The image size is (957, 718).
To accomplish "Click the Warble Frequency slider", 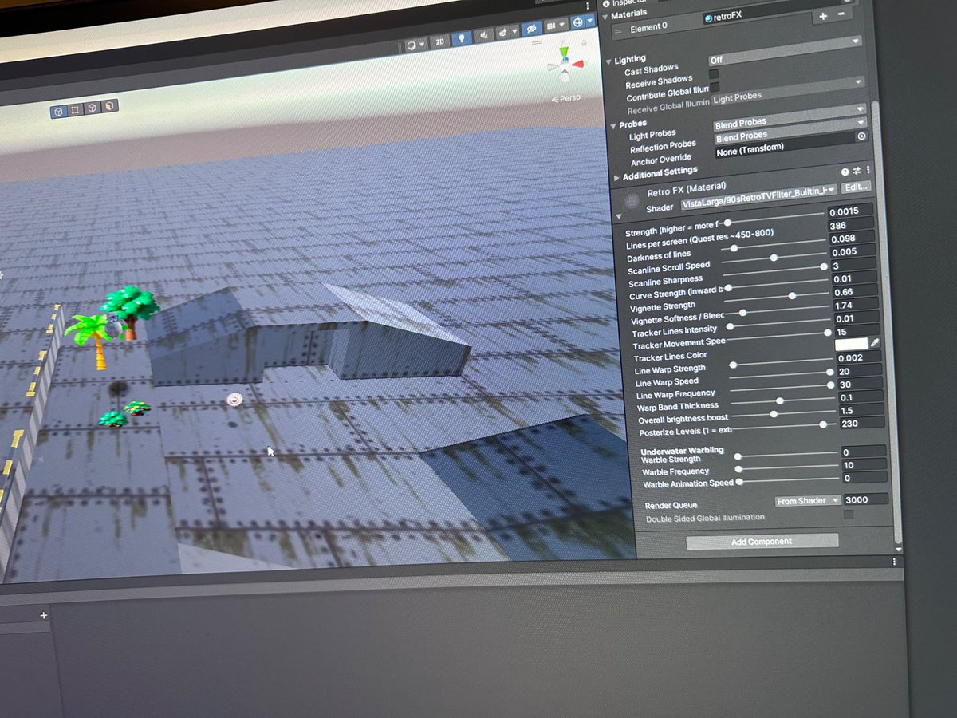I will coord(787,468).
